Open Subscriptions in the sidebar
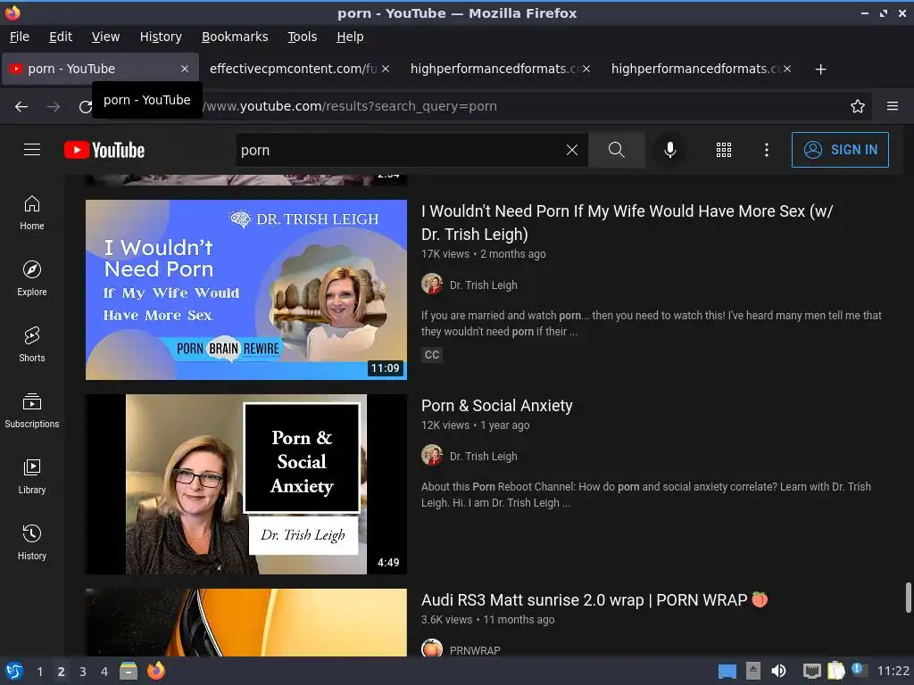This screenshot has width=914, height=685. tap(32, 410)
